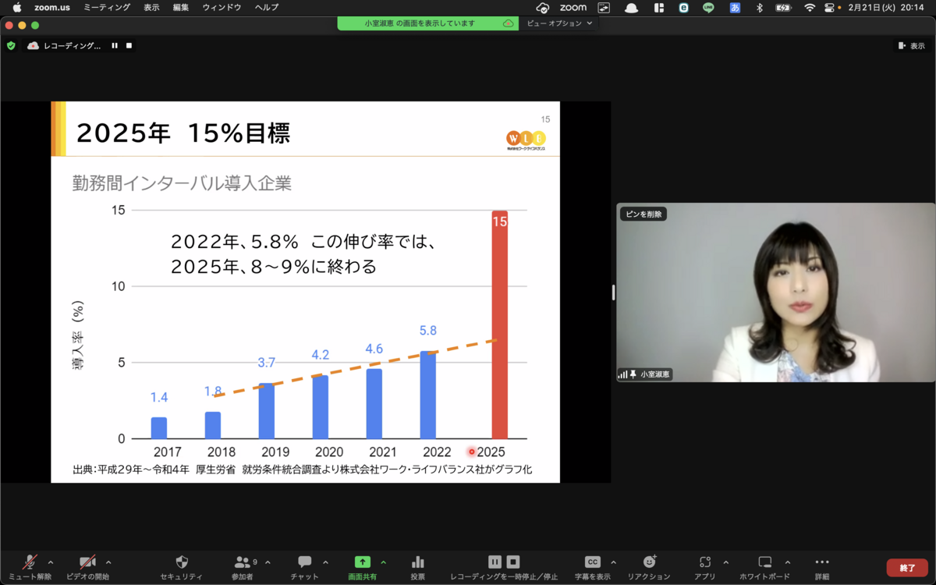Click the split-panel layout menu bar icon
Image resolution: width=936 pixels, height=585 pixels.
[659, 7]
